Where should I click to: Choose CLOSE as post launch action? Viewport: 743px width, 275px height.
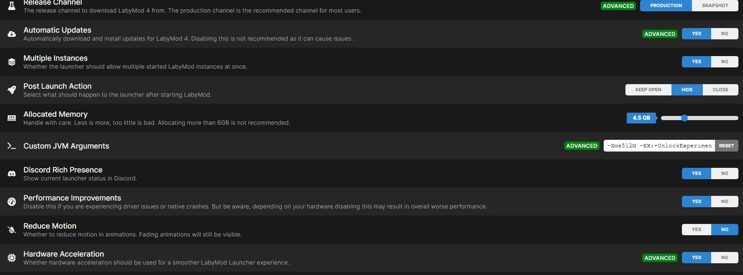[720, 90]
